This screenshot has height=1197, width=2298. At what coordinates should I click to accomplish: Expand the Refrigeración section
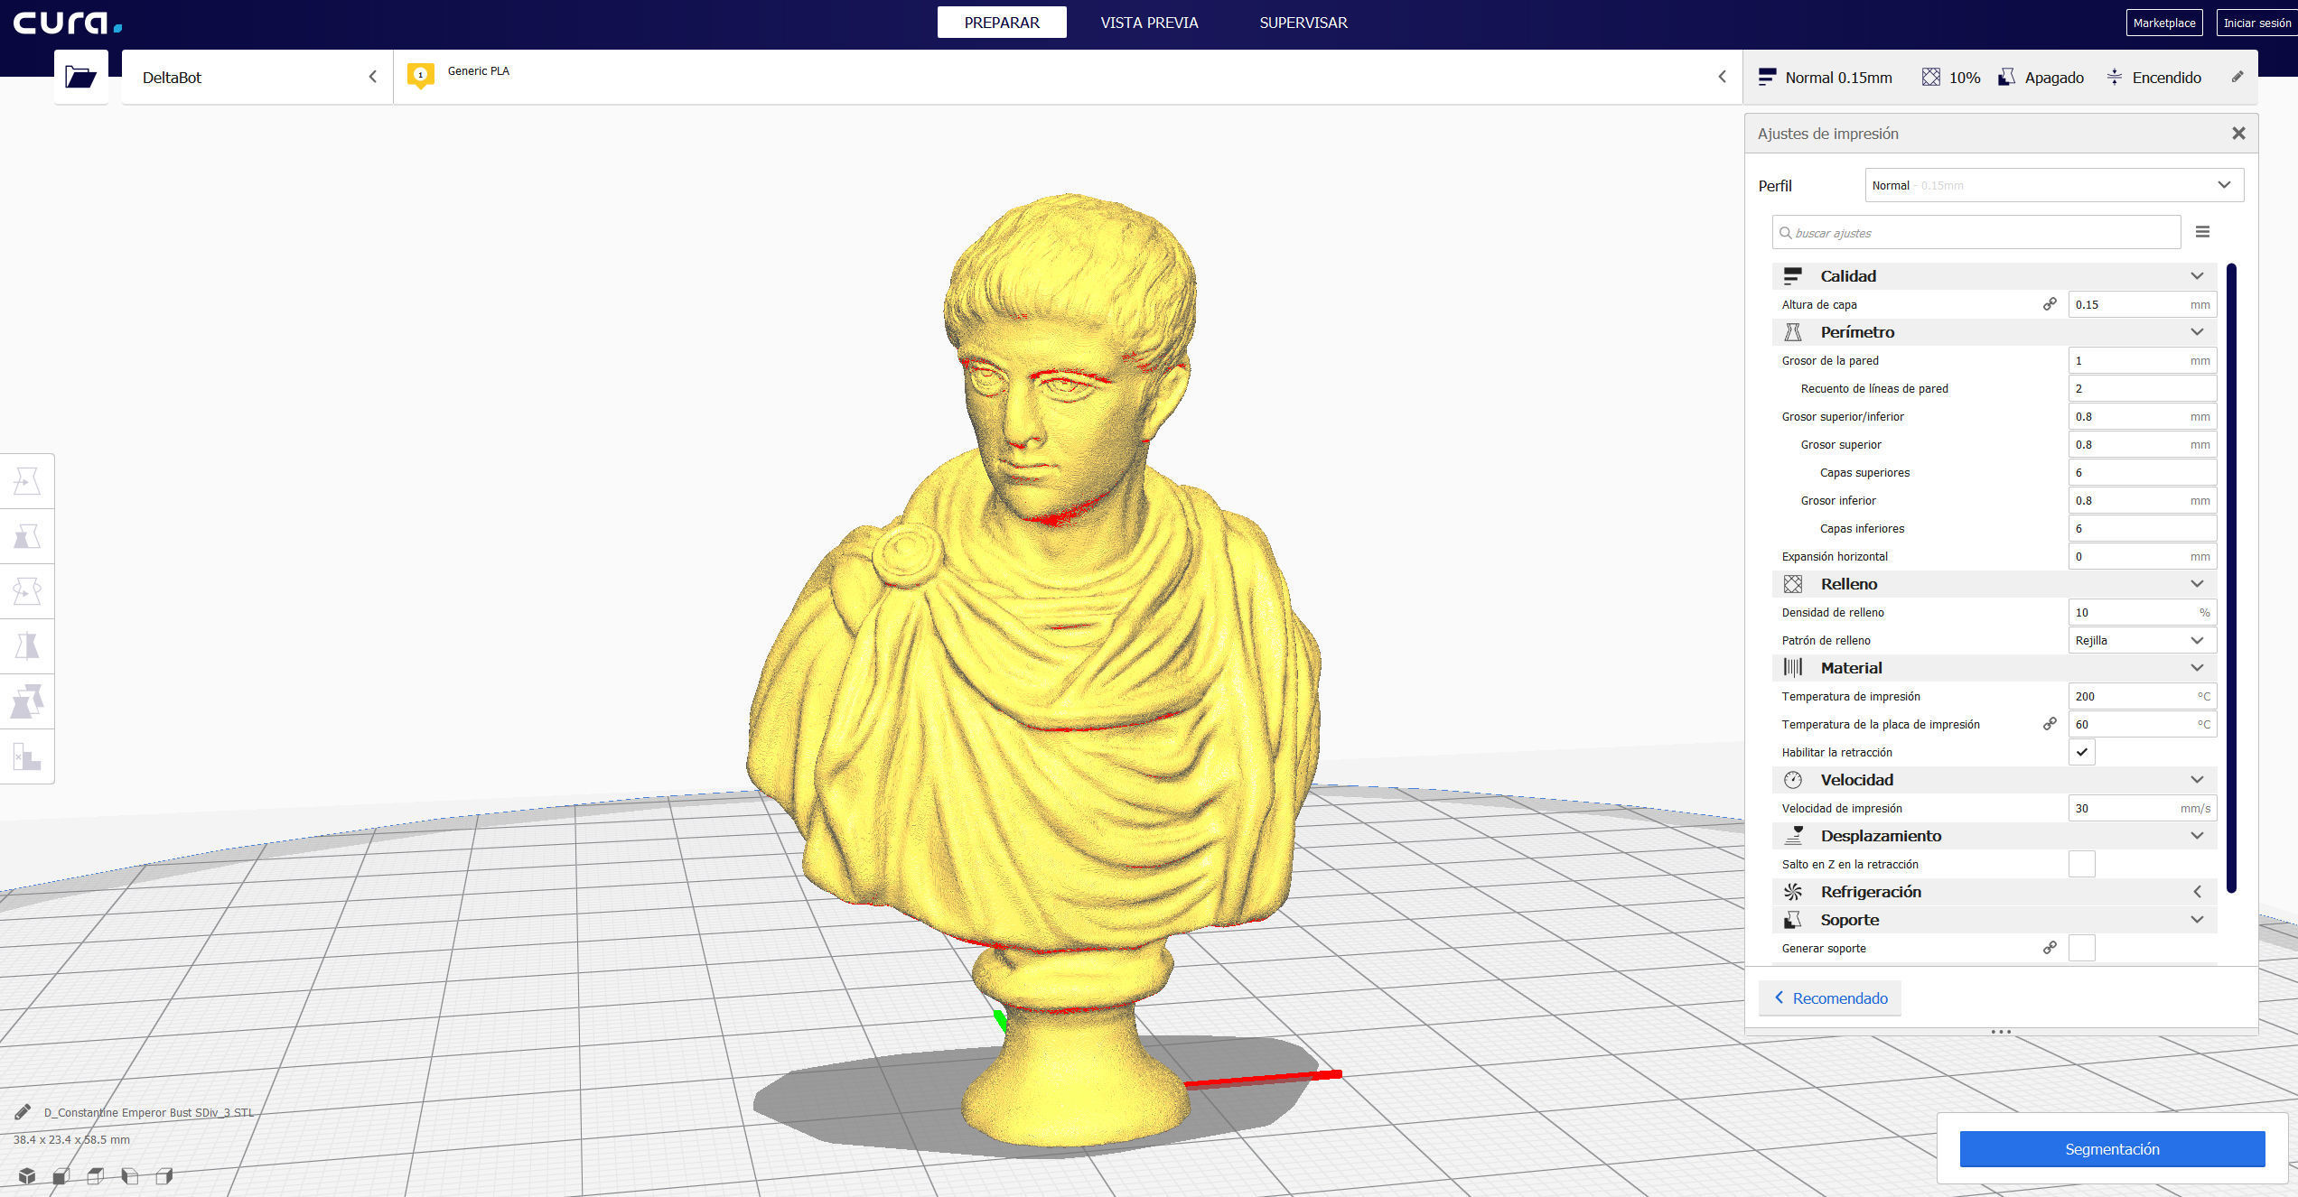point(1994,892)
